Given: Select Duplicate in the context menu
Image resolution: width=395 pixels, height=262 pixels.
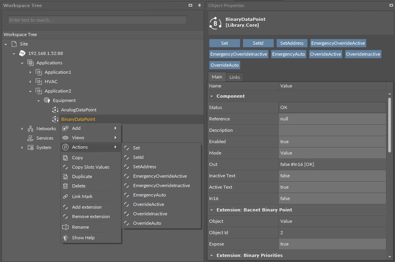Looking at the screenshot, I should [x=82, y=176].
